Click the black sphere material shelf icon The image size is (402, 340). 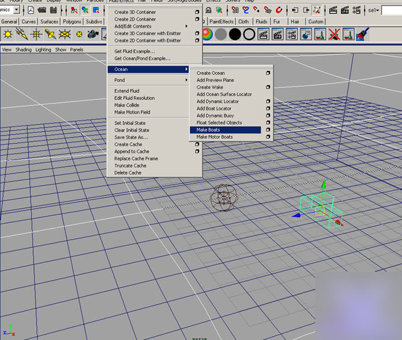click(x=235, y=35)
